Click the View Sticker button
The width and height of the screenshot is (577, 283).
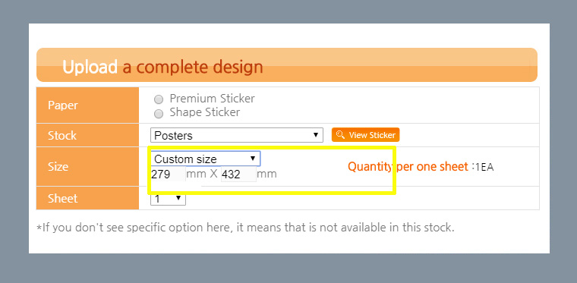pyautogui.click(x=365, y=135)
